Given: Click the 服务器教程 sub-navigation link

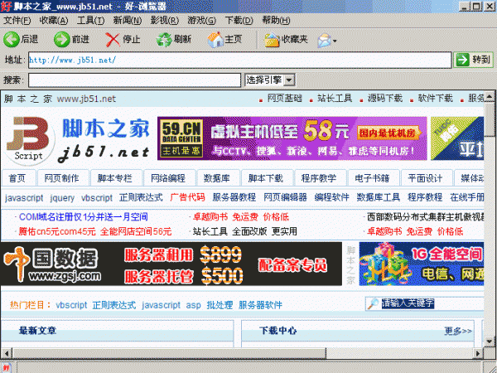Looking at the screenshot, I should (234, 197).
